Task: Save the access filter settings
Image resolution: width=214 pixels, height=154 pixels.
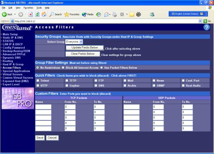Action: click(x=40, y=138)
